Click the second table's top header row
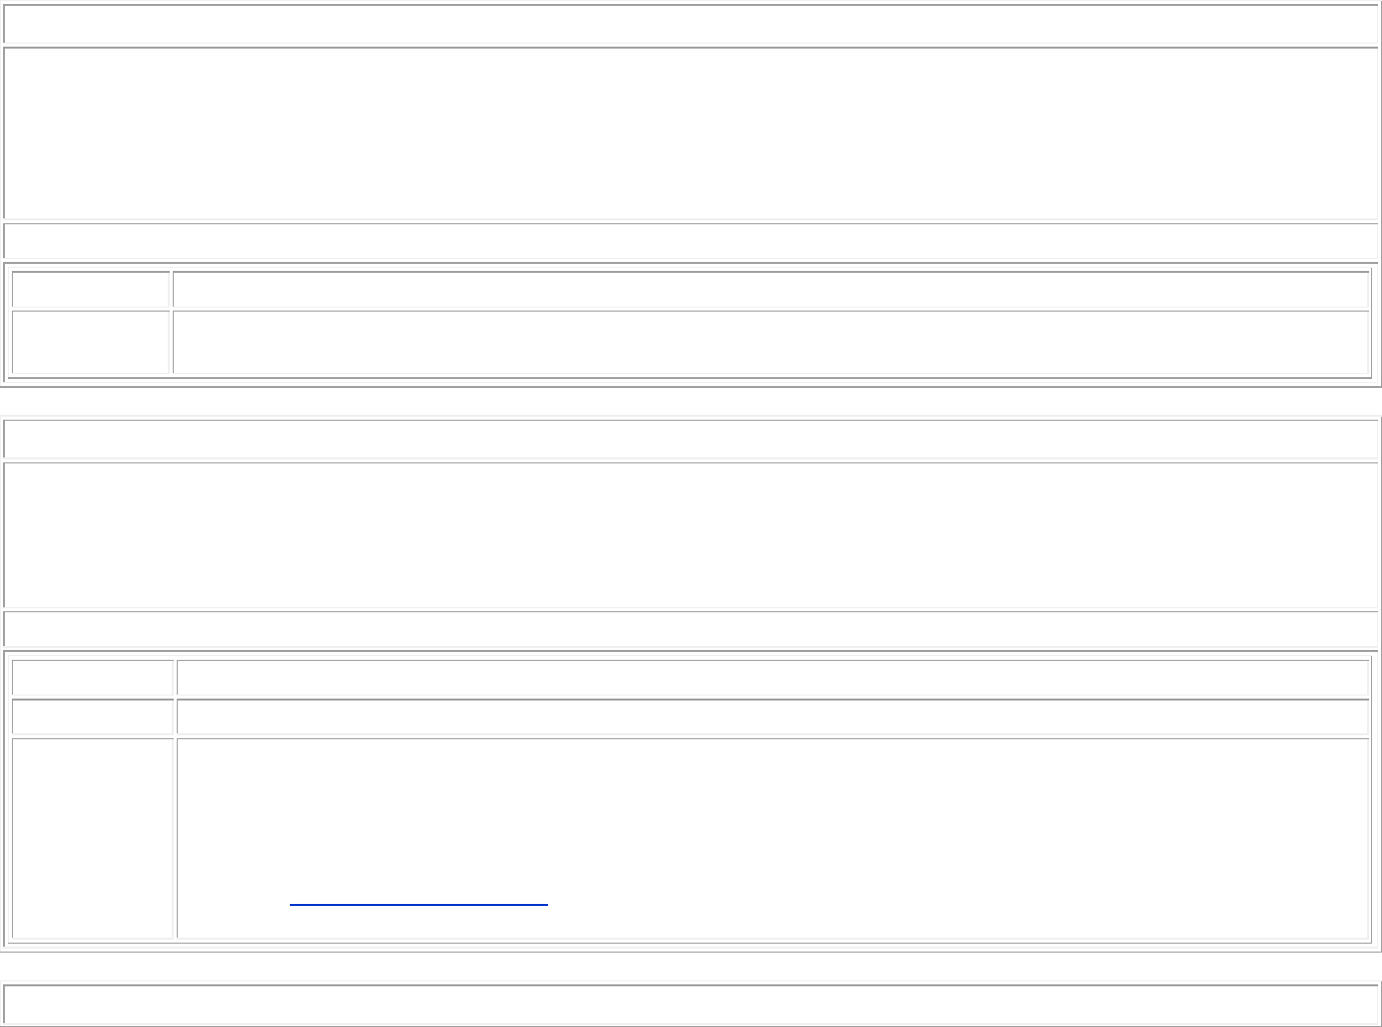 pyautogui.click(x=690, y=438)
